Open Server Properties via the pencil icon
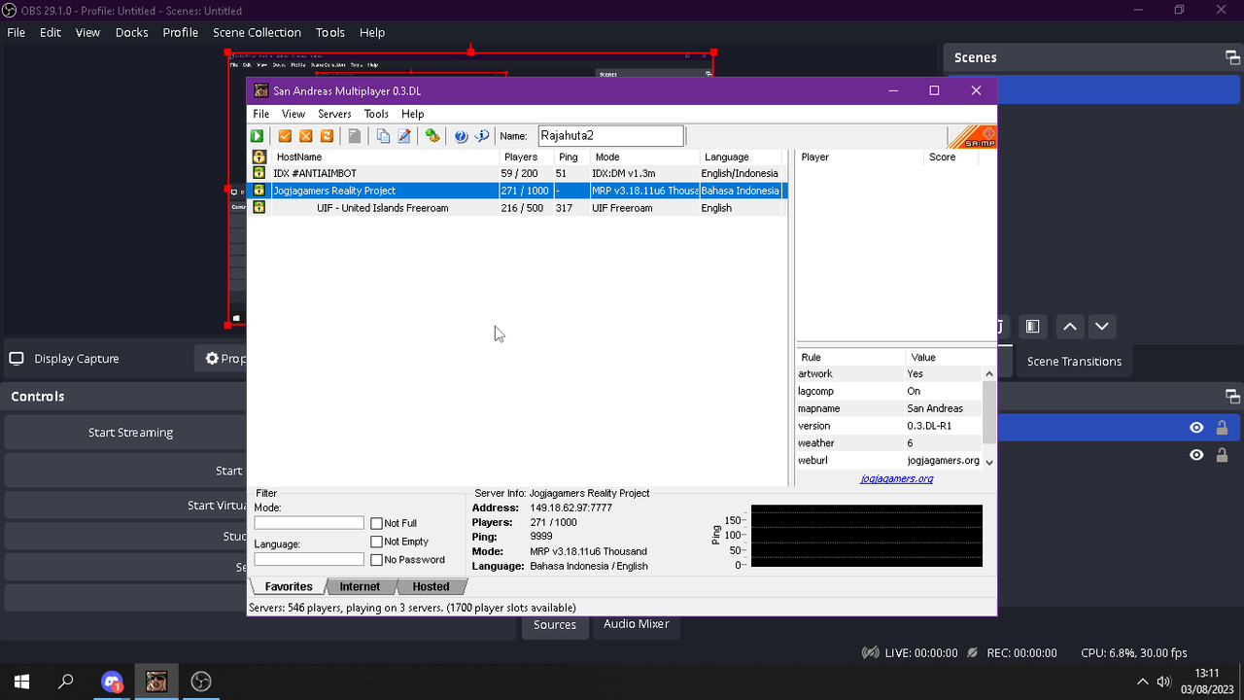1244x700 pixels. click(404, 136)
